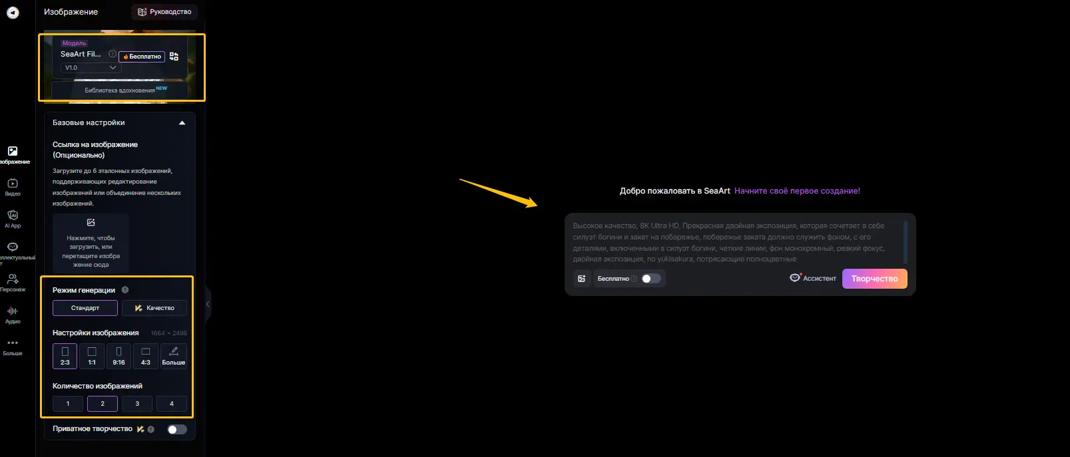Open the Персонаж sidebar section
The image size is (1070, 457).
(x=13, y=282)
